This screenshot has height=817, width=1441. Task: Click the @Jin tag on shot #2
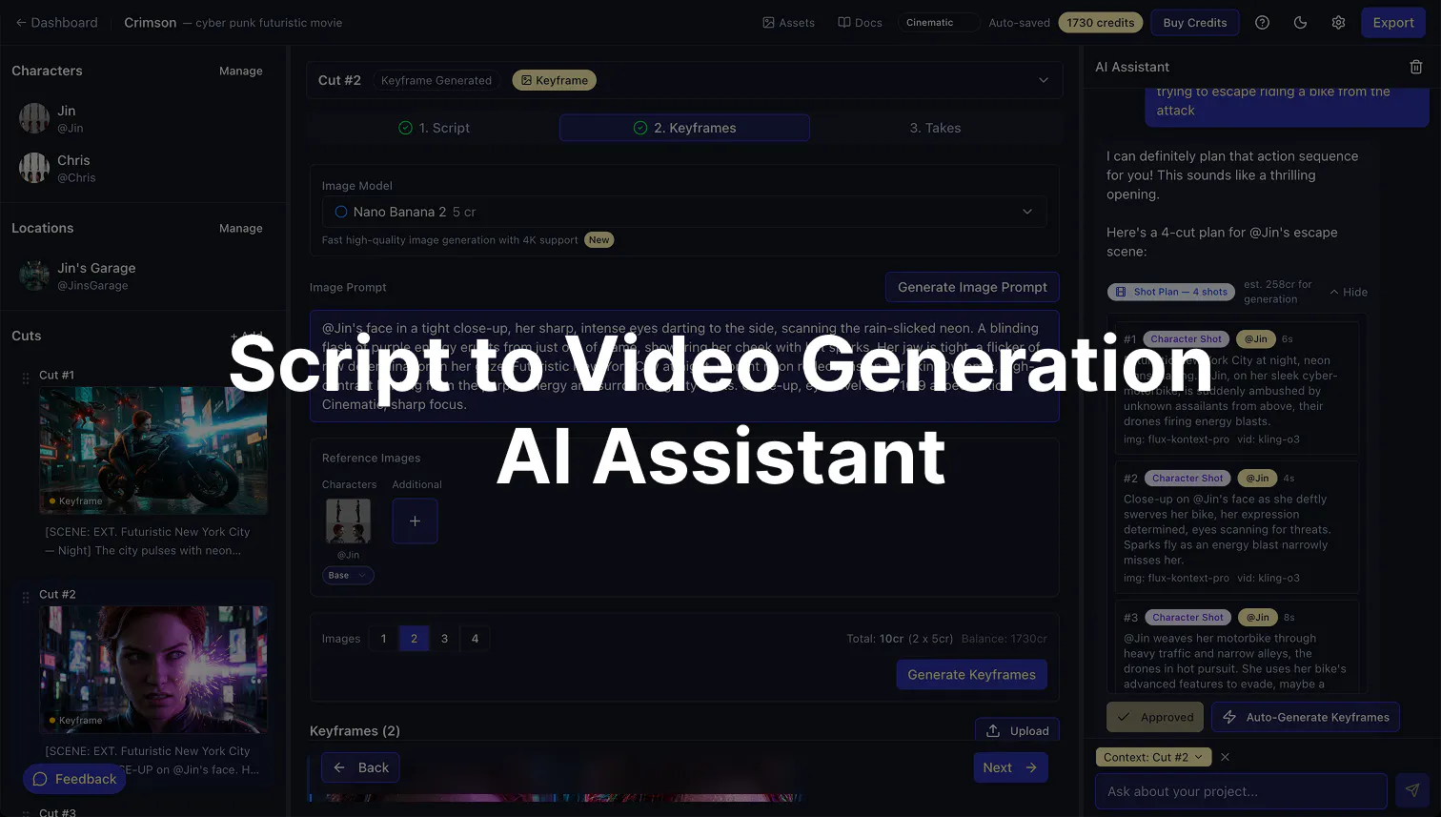pyautogui.click(x=1257, y=478)
